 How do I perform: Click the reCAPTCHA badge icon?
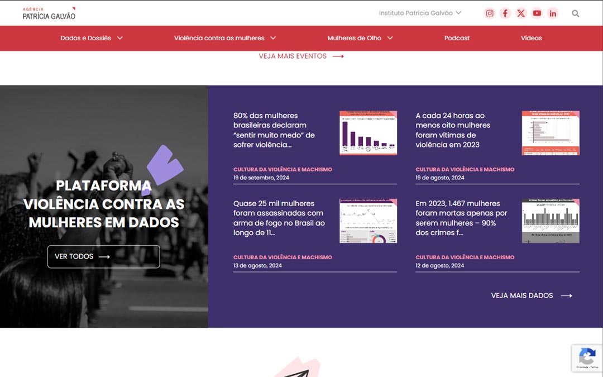tap(587, 356)
